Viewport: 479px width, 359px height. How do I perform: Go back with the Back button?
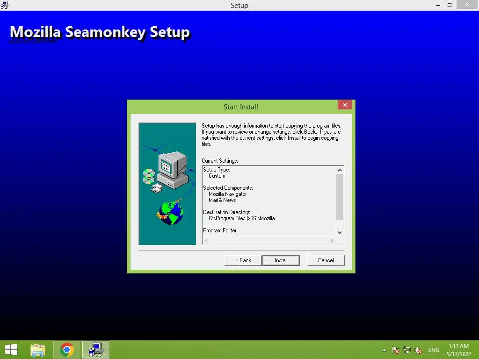pyautogui.click(x=243, y=260)
